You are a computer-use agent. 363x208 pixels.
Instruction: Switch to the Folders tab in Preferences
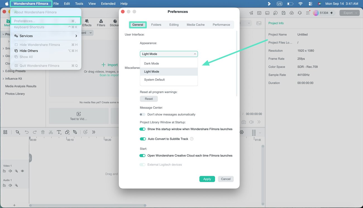click(x=156, y=25)
